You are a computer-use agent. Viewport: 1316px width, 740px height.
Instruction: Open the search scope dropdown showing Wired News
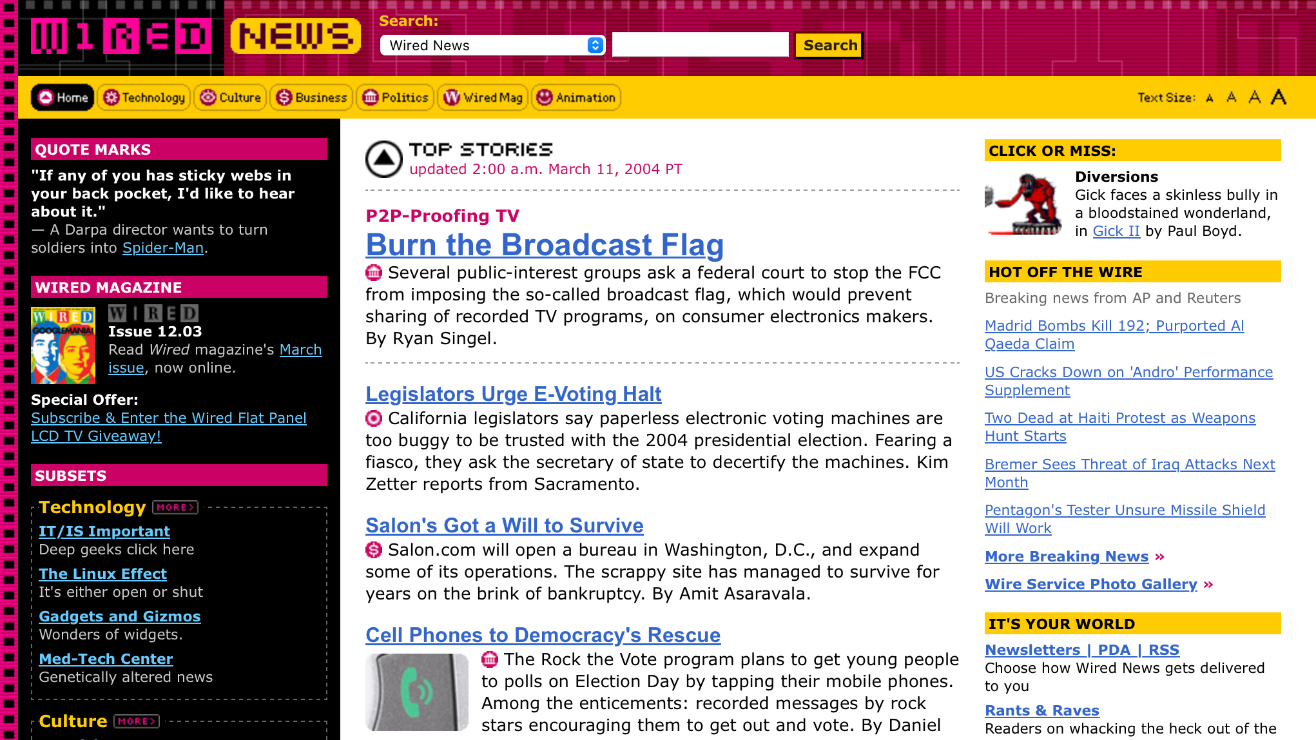(493, 45)
